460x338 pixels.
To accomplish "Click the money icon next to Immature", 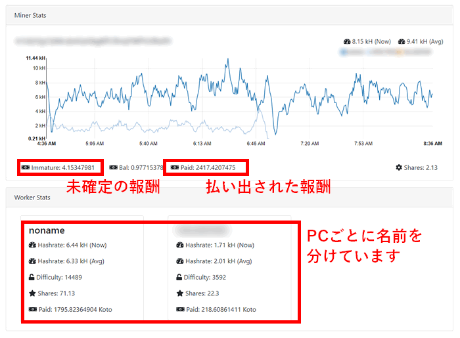I will pyautogui.click(x=26, y=167).
